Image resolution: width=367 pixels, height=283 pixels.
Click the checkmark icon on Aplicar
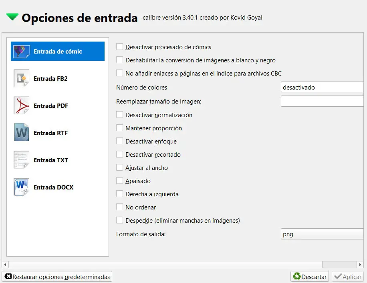pyautogui.click(x=338, y=277)
